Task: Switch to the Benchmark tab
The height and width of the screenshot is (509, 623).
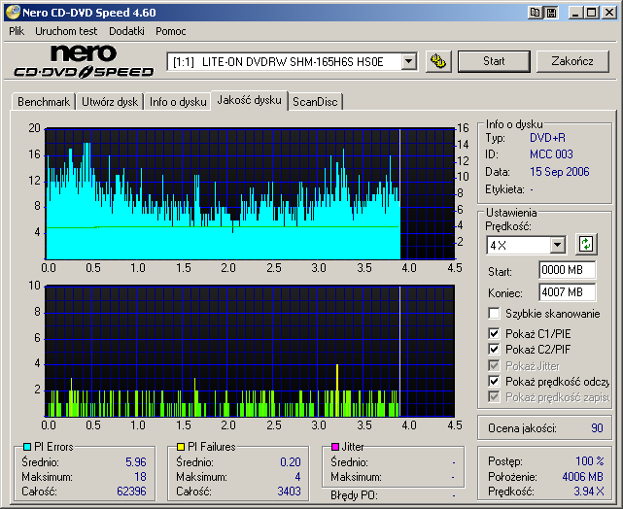Action: pyautogui.click(x=44, y=102)
